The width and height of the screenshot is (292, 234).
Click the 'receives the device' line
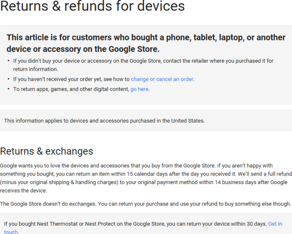[x=24, y=191]
